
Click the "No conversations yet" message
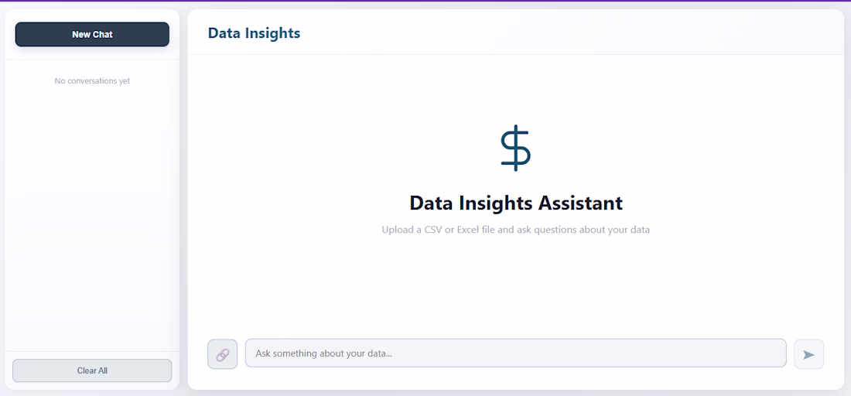pos(92,80)
